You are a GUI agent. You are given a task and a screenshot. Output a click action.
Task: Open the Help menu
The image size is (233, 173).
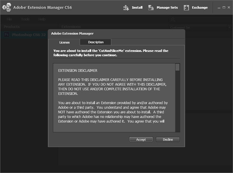42,19
